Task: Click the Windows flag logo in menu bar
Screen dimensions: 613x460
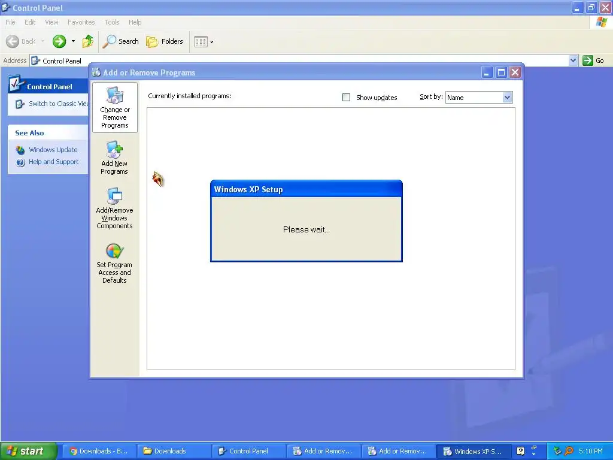Action: [x=602, y=22]
